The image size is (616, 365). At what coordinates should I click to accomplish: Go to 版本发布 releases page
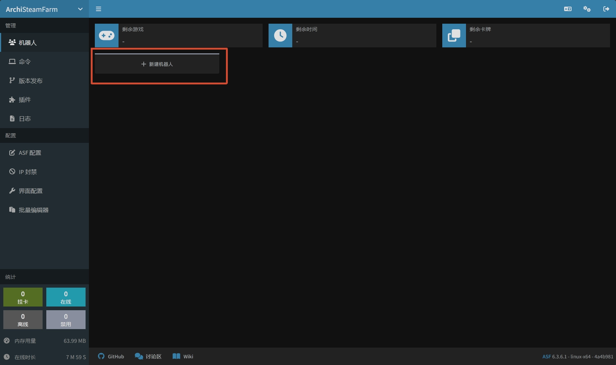[x=44, y=81]
